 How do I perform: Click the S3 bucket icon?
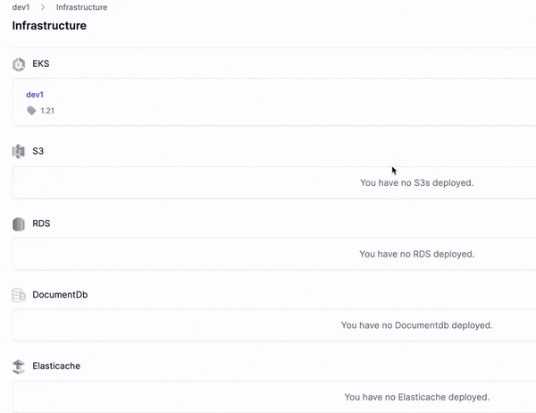pyautogui.click(x=19, y=151)
